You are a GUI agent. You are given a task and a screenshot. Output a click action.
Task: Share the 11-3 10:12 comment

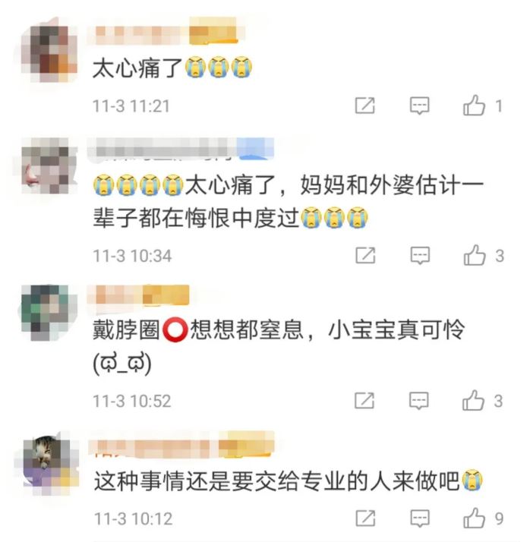(x=365, y=518)
